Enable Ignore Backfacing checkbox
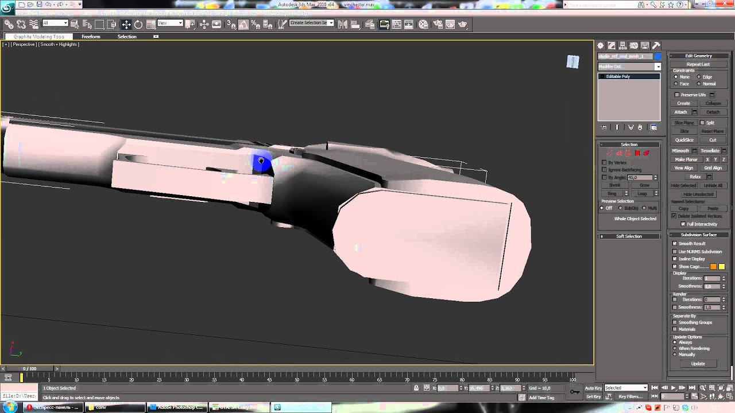735x413 pixels. point(604,170)
